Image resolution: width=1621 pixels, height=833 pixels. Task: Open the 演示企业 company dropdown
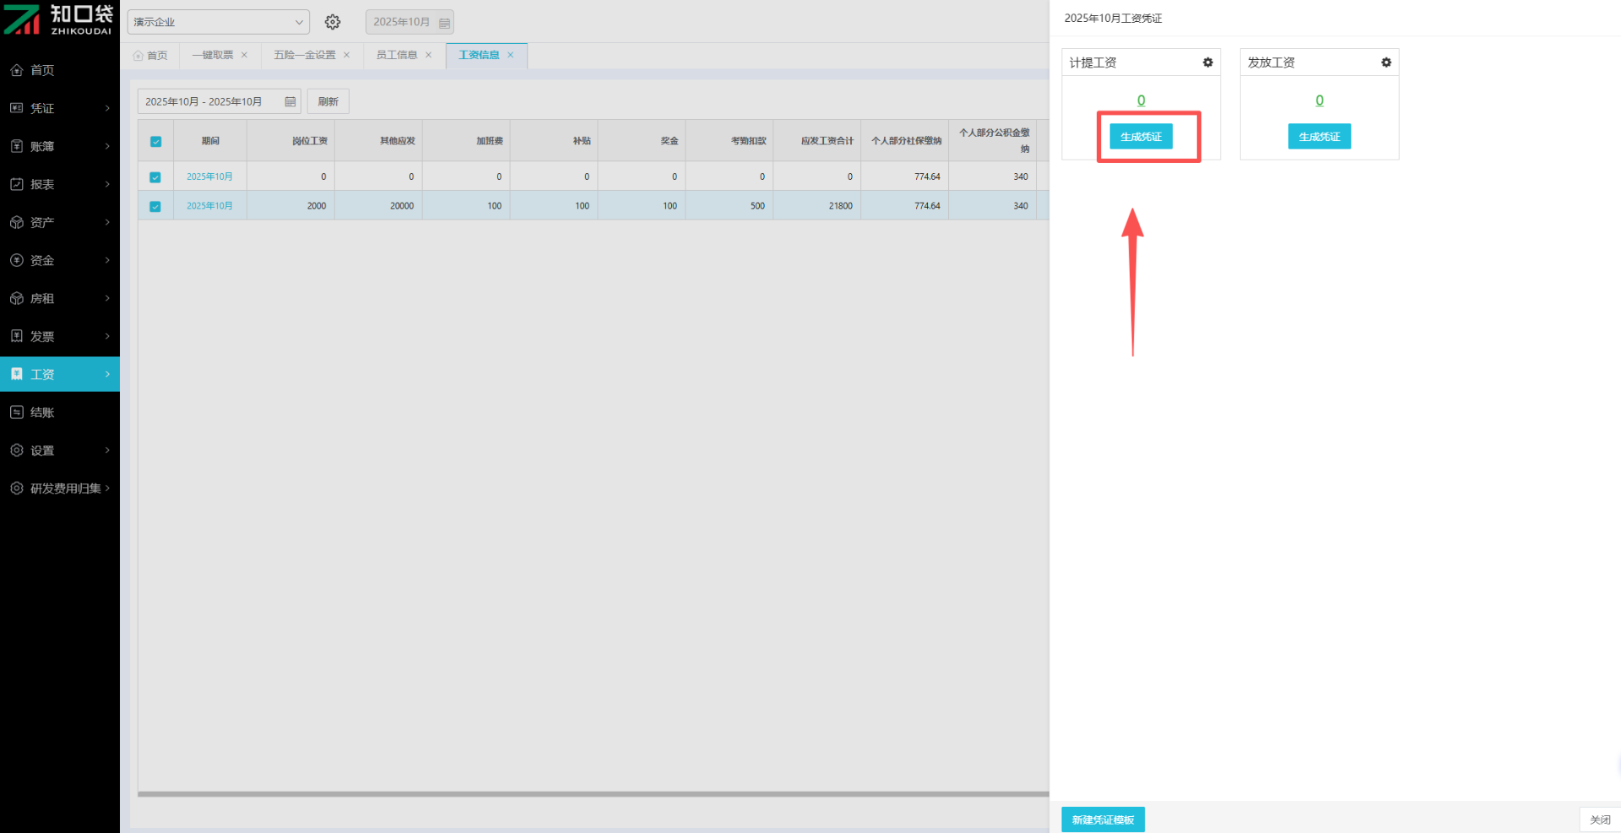pyautogui.click(x=218, y=22)
